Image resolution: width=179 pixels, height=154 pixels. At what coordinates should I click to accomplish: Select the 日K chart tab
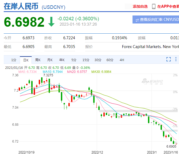[x=26, y=60]
